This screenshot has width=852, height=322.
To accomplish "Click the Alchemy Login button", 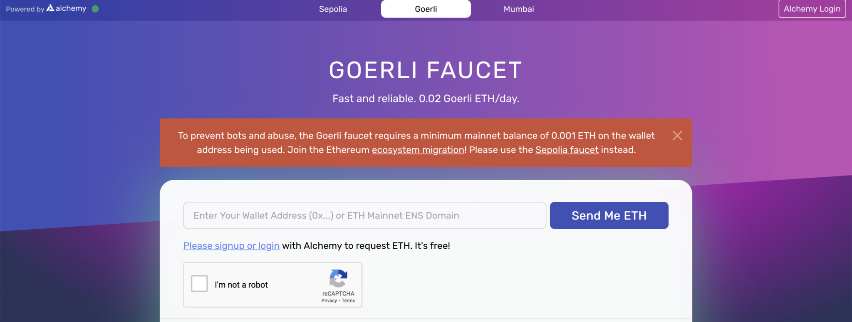I will coord(811,8).
